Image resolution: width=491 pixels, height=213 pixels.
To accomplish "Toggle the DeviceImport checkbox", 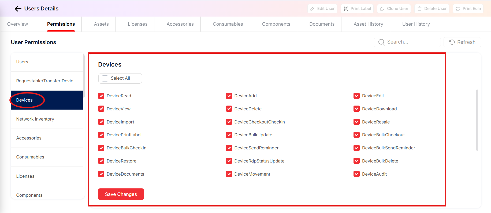I will click(101, 122).
